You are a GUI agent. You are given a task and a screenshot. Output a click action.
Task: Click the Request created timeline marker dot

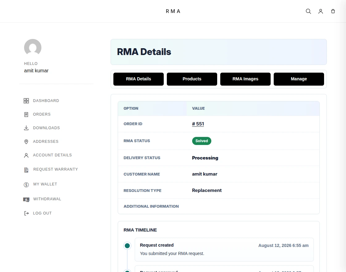(x=127, y=245)
